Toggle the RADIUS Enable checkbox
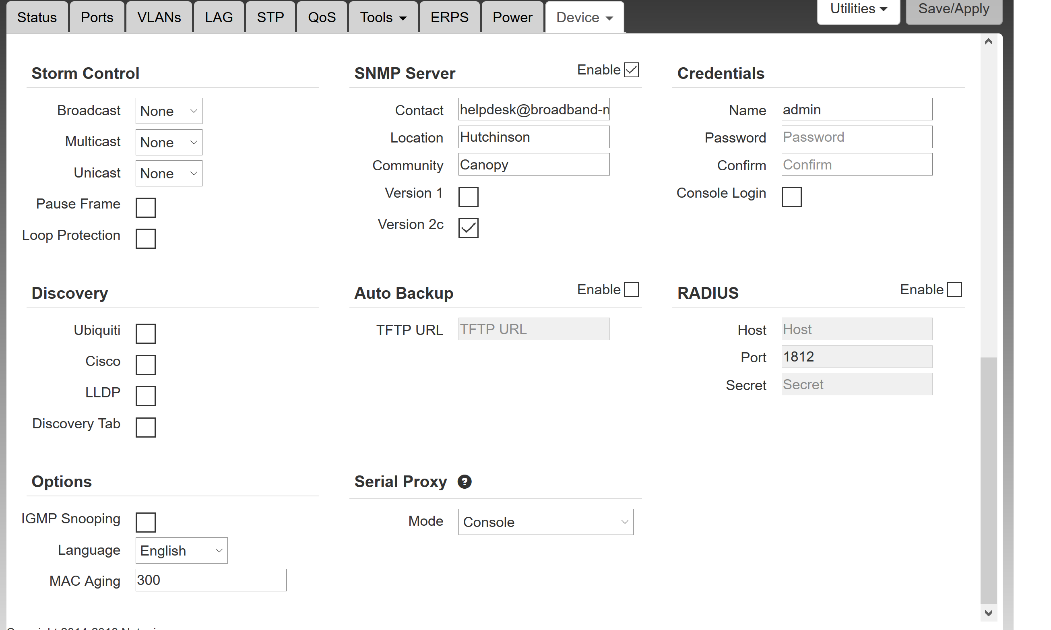Image resolution: width=1051 pixels, height=630 pixels. (x=954, y=289)
